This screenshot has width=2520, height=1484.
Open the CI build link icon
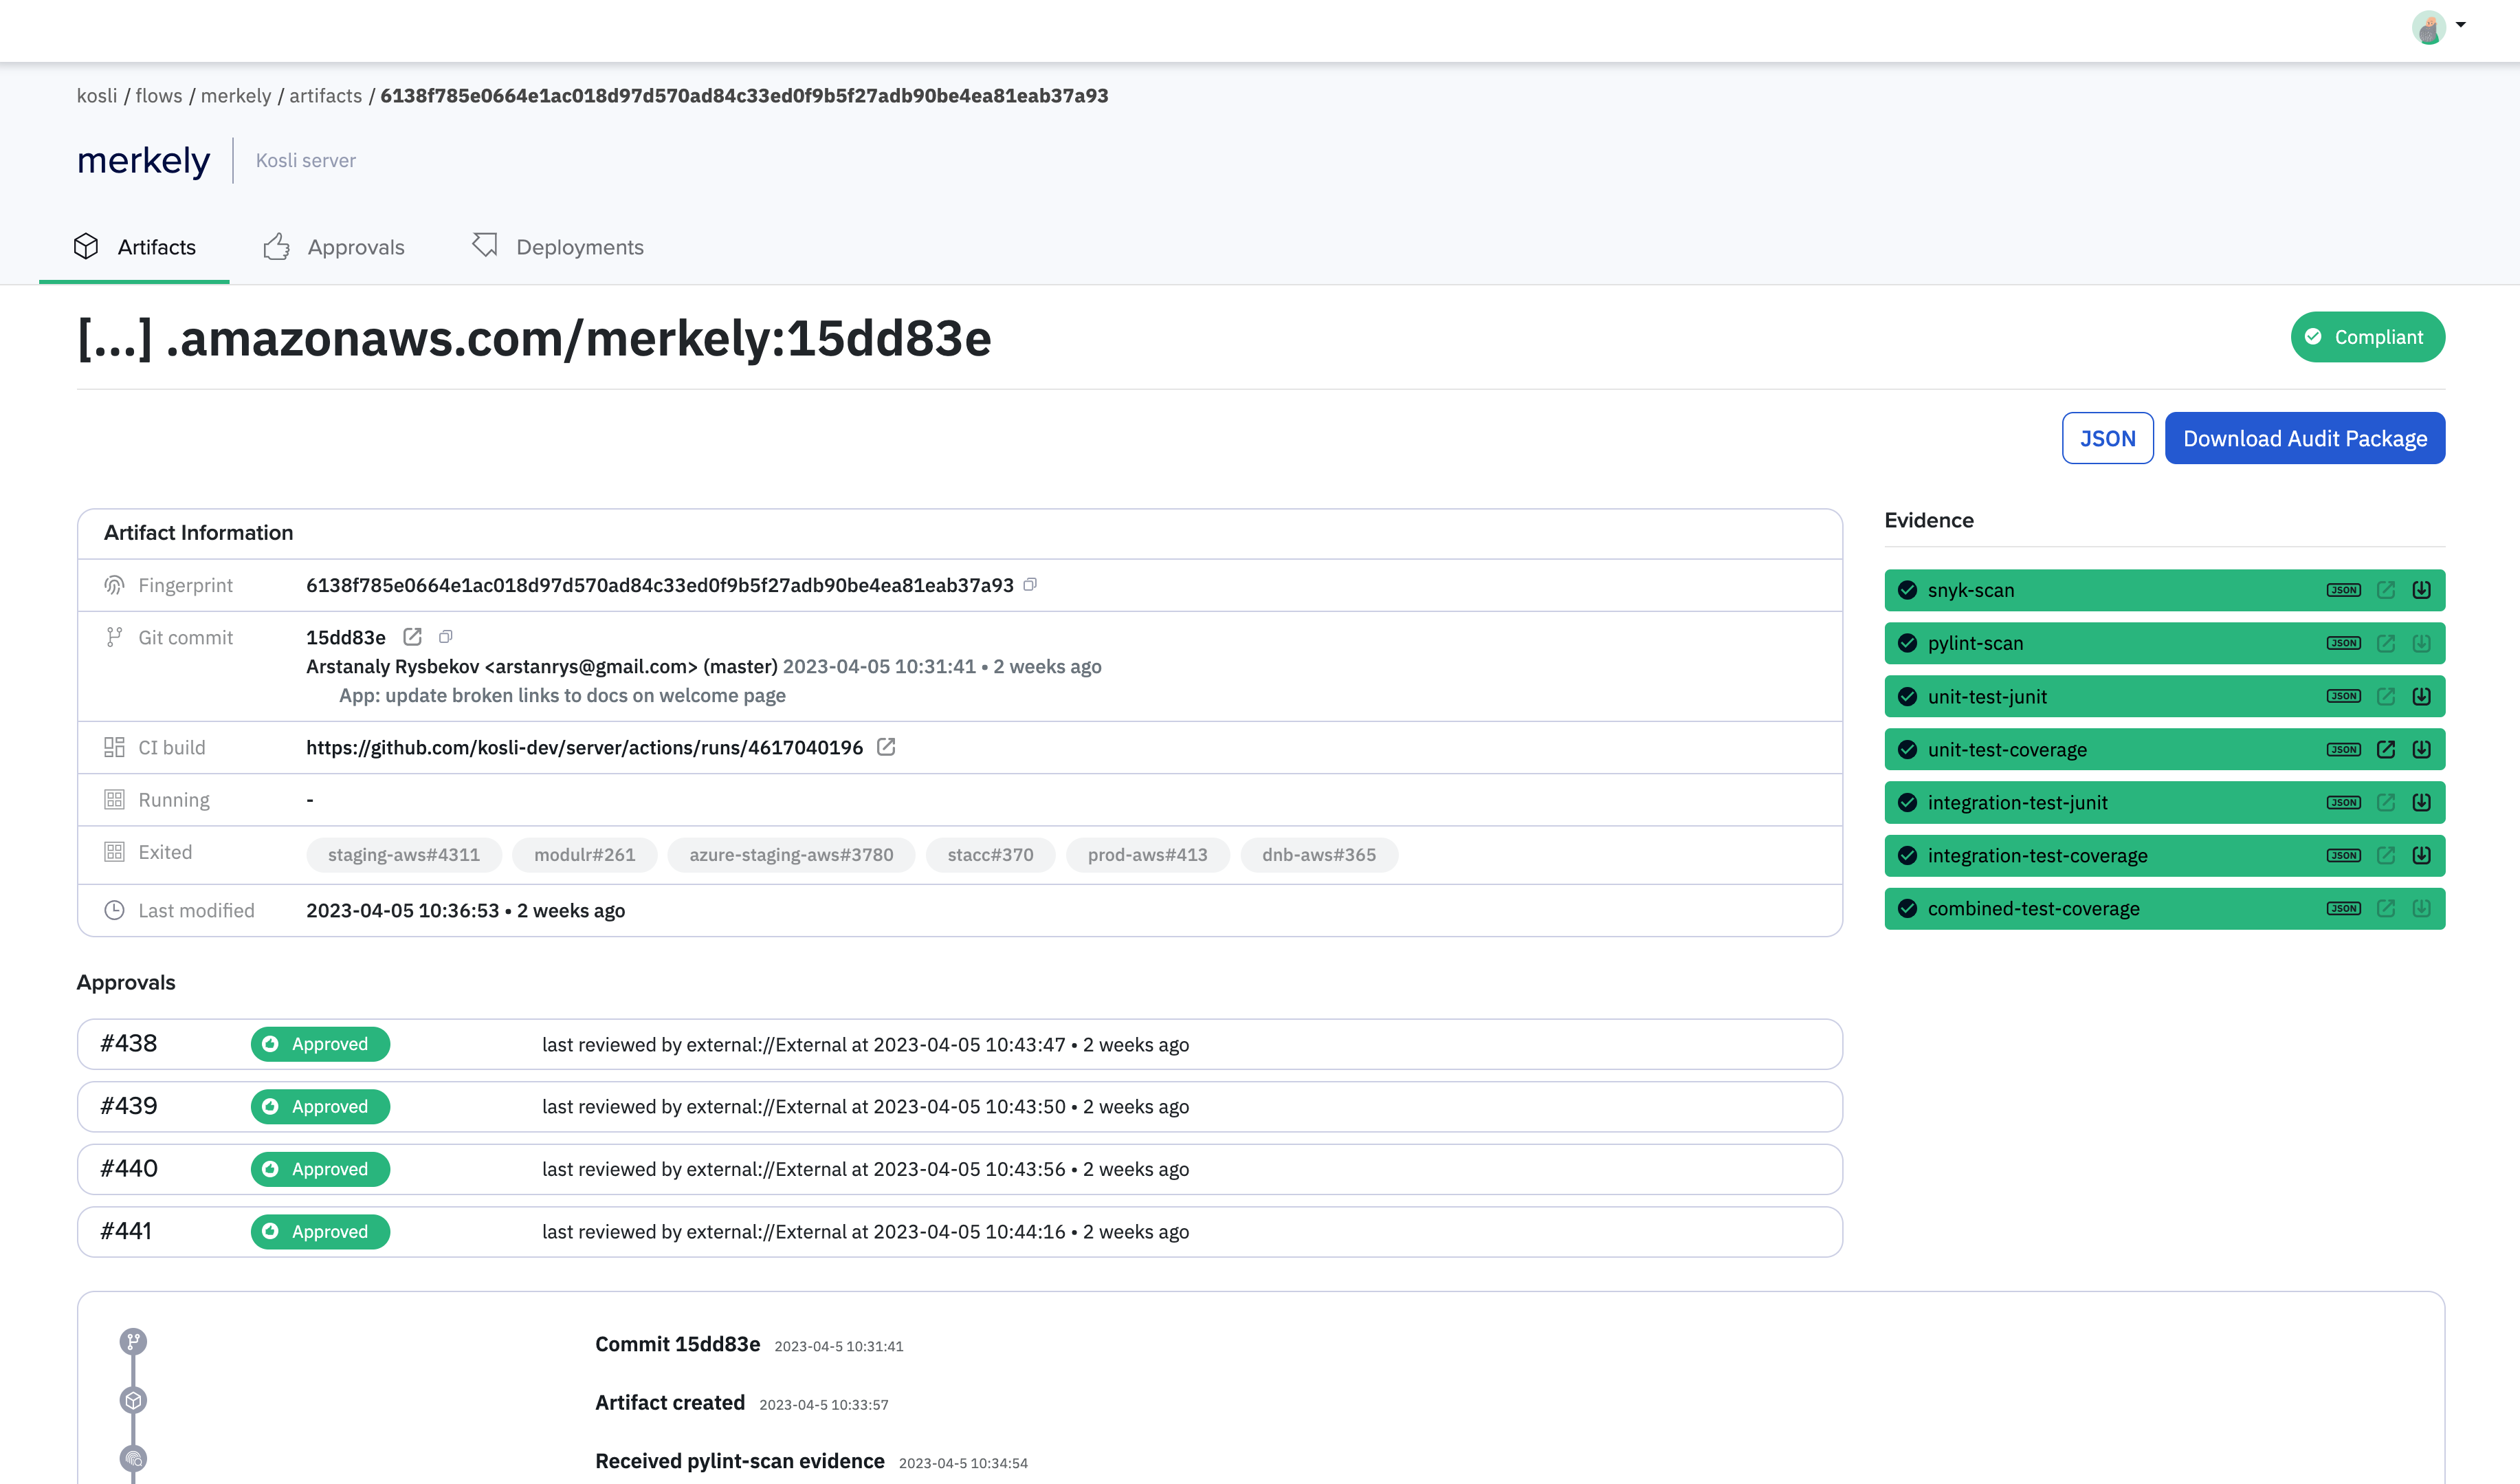[x=886, y=747]
